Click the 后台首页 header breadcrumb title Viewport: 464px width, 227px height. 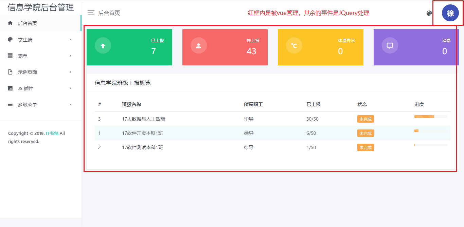(109, 13)
